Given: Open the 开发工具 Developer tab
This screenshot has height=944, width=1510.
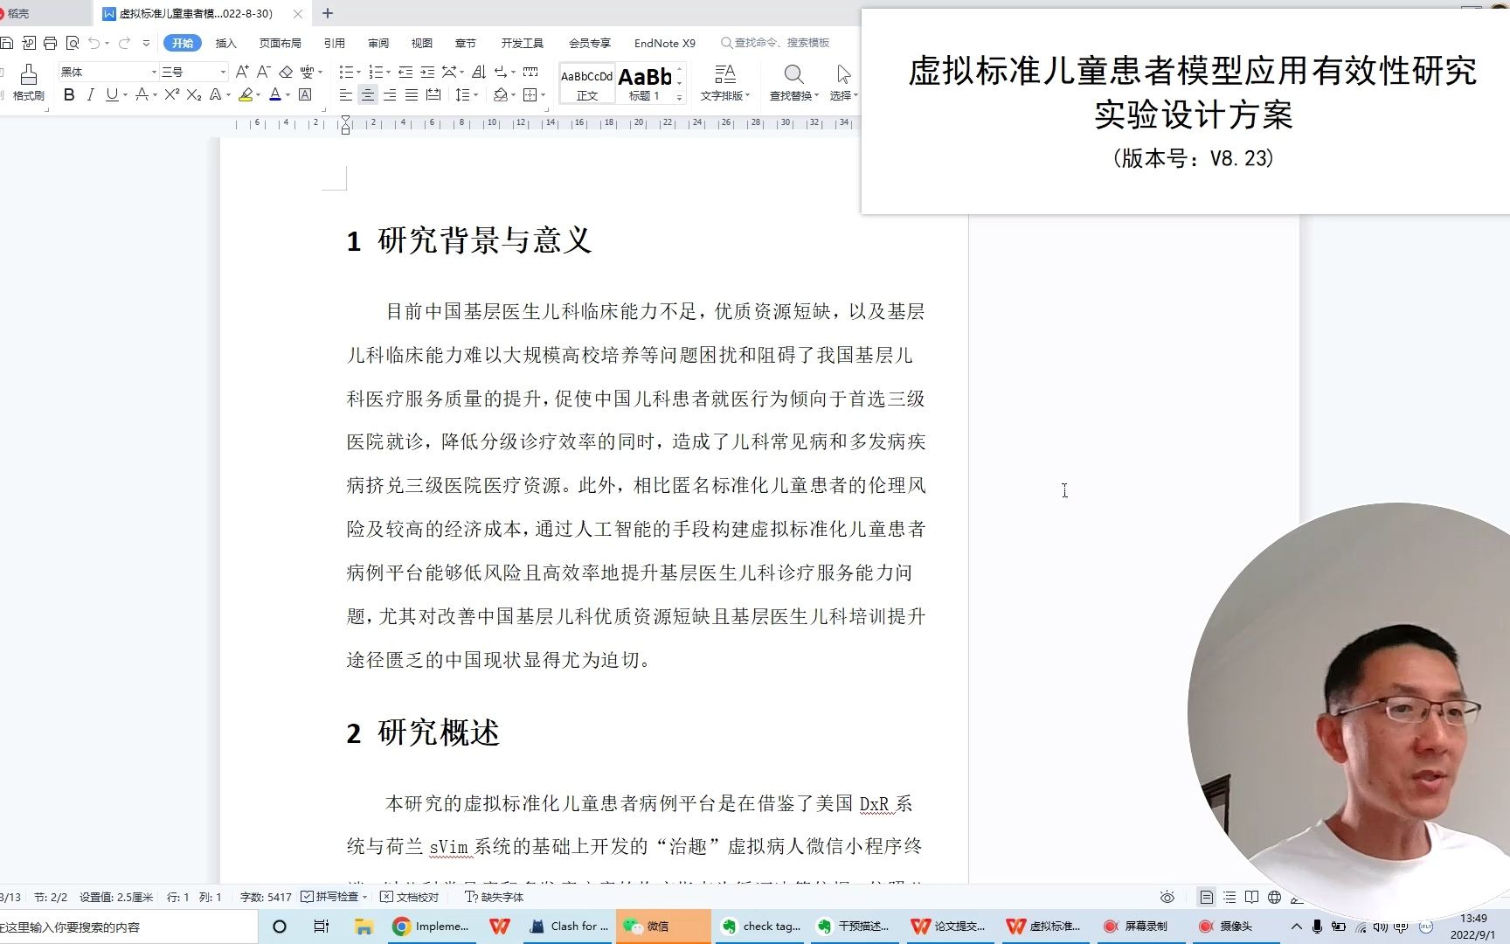Looking at the screenshot, I should [522, 43].
